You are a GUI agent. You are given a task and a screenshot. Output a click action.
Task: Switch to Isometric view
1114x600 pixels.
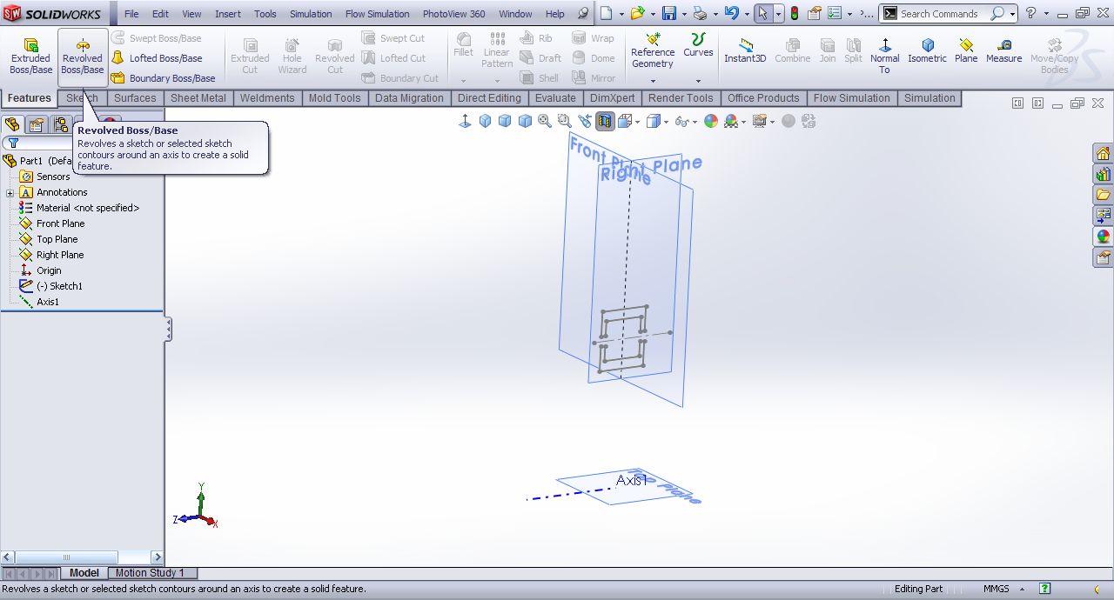point(927,51)
